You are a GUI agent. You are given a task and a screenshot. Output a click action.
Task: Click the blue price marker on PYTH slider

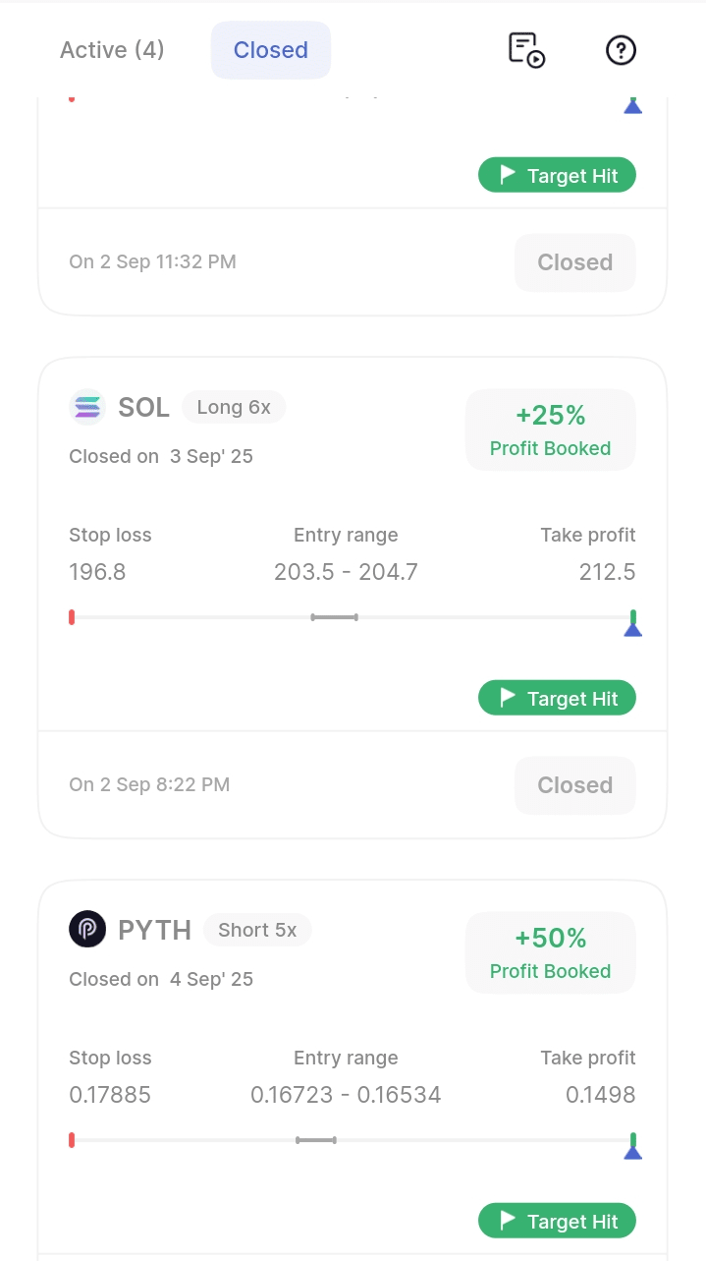633,1151
